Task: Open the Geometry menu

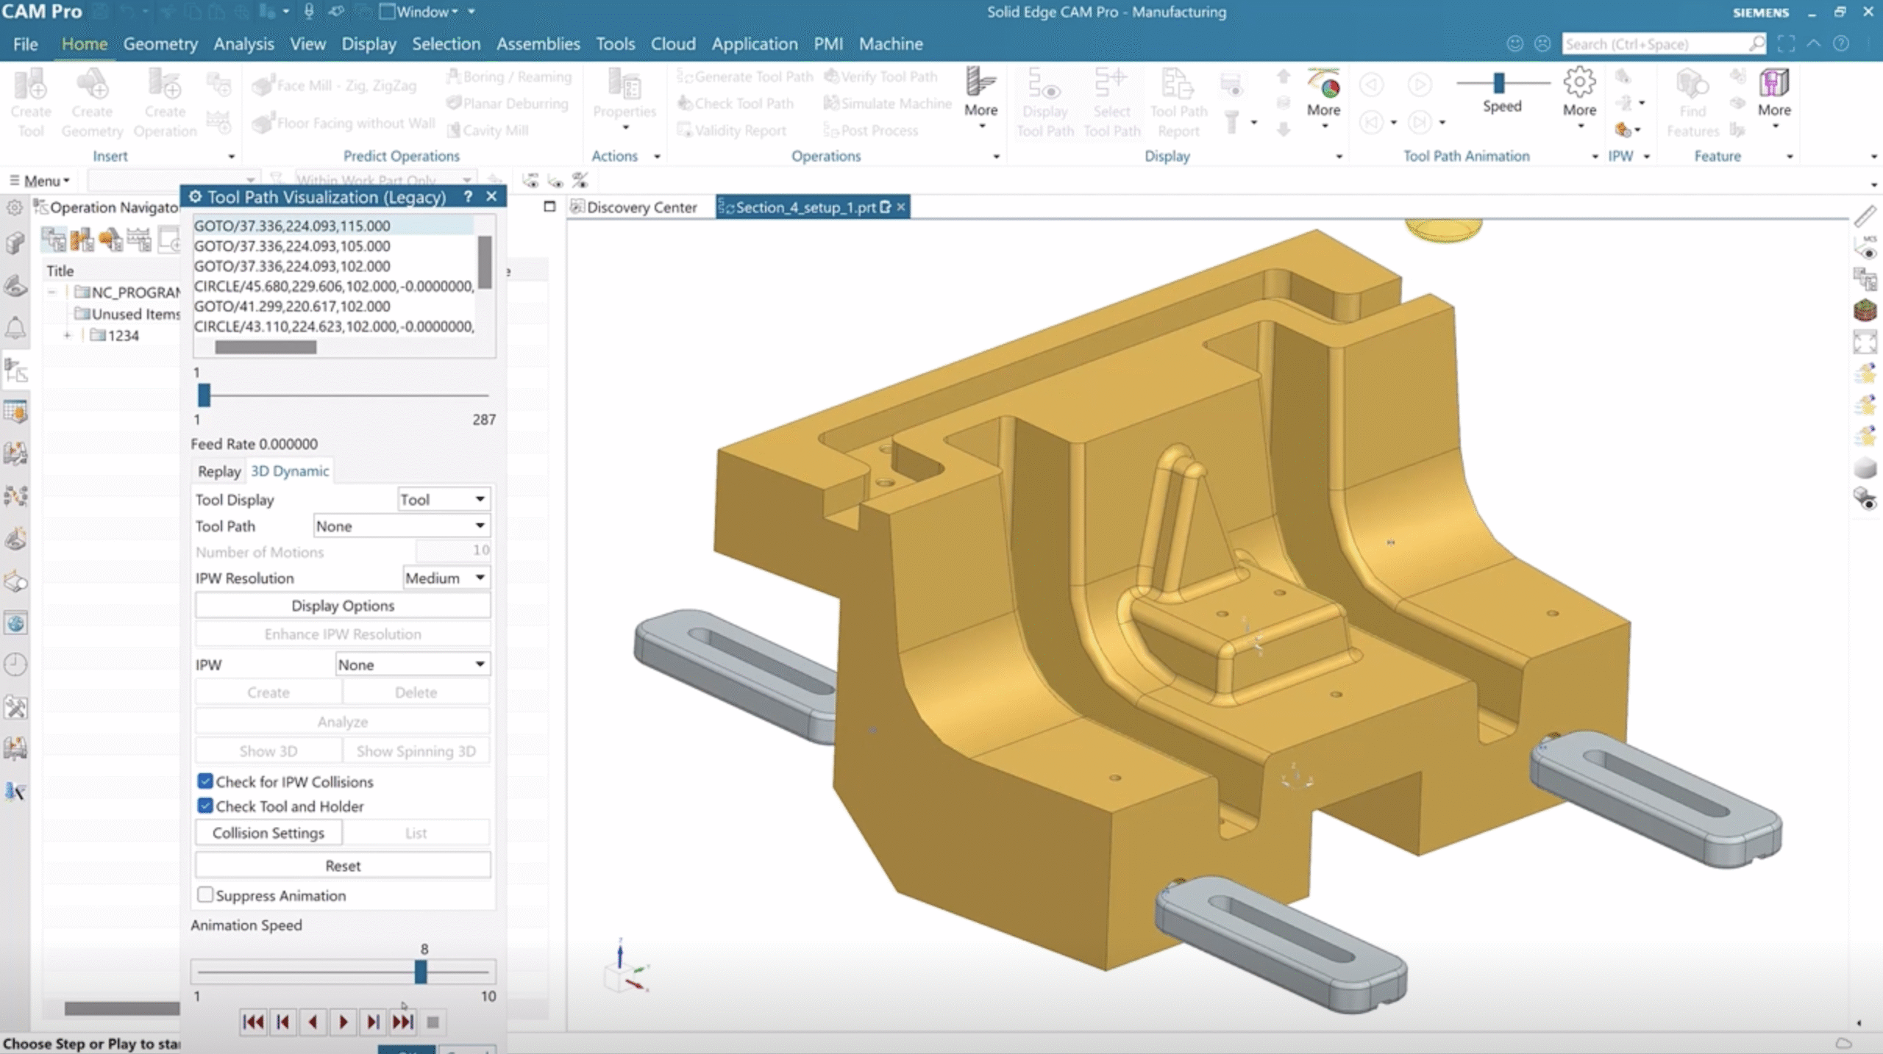Action: [160, 44]
